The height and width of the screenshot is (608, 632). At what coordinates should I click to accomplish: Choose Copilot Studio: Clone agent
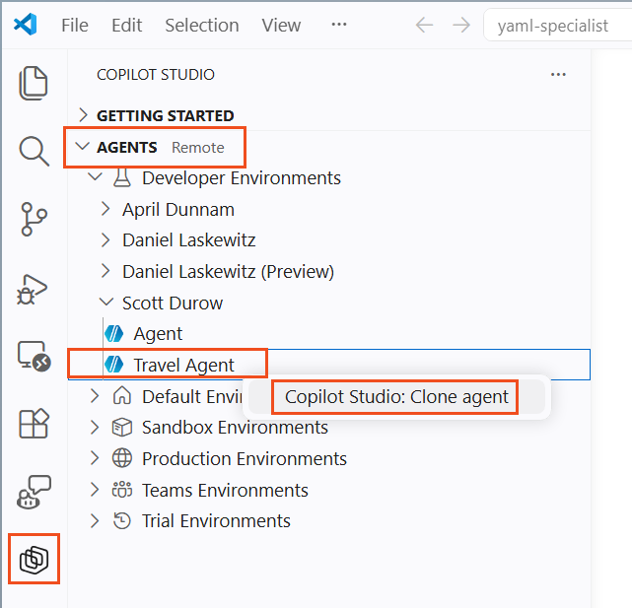point(396,397)
